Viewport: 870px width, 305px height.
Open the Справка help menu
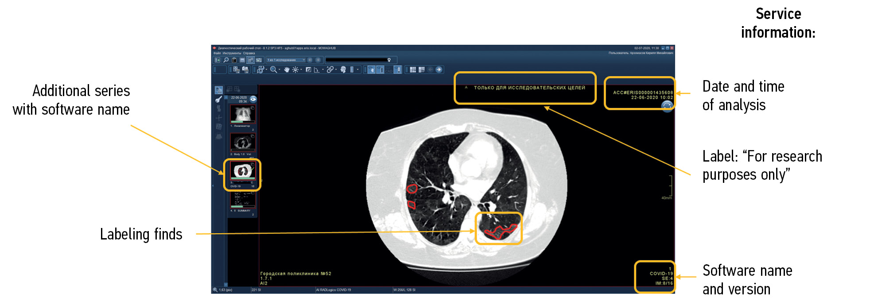click(x=249, y=53)
